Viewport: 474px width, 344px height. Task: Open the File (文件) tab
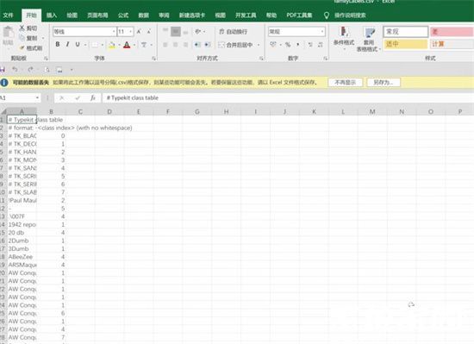tap(8, 16)
